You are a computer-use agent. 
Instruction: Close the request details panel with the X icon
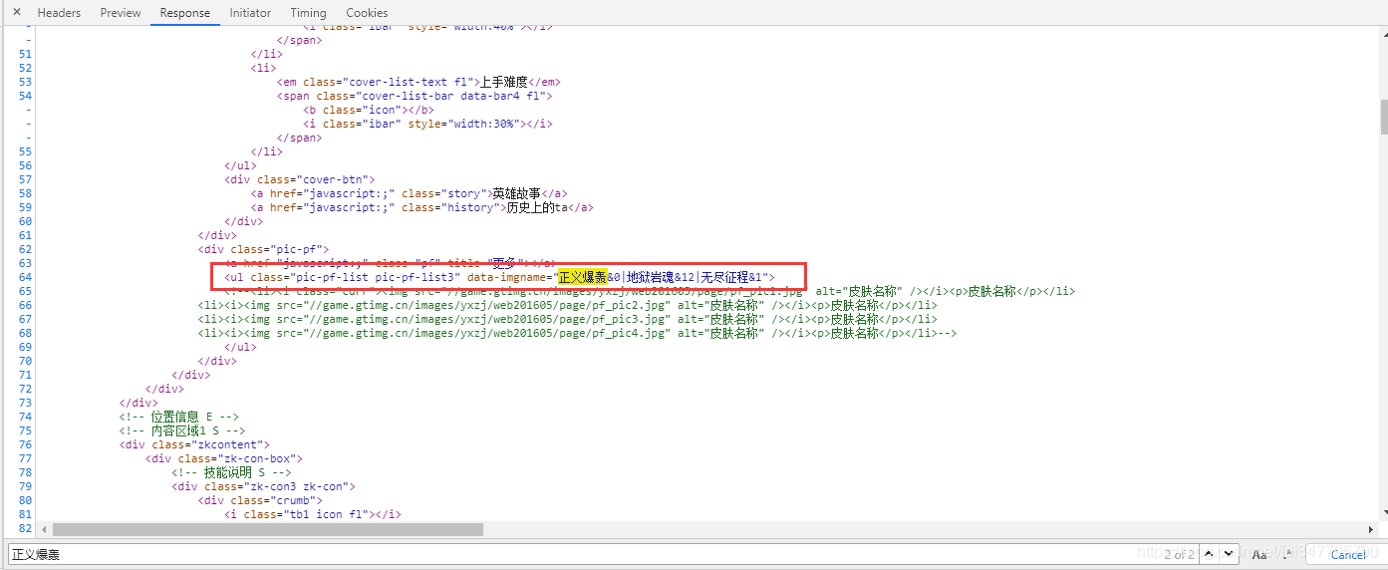pos(16,12)
